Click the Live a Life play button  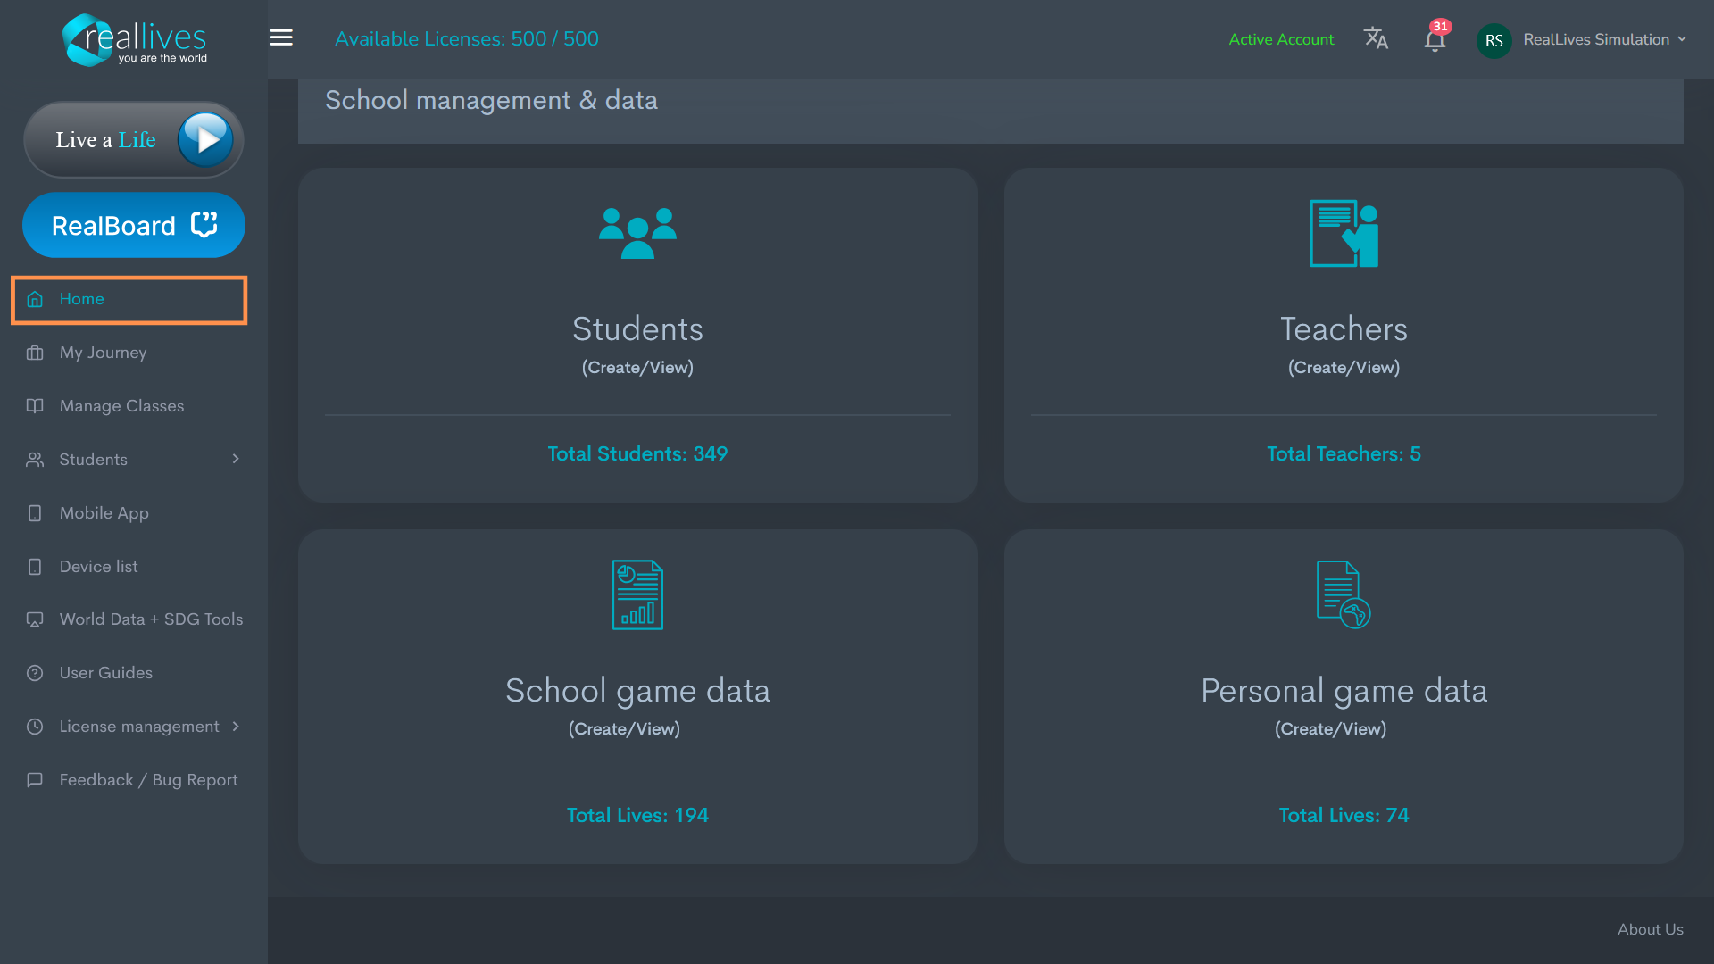click(x=205, y=139)
